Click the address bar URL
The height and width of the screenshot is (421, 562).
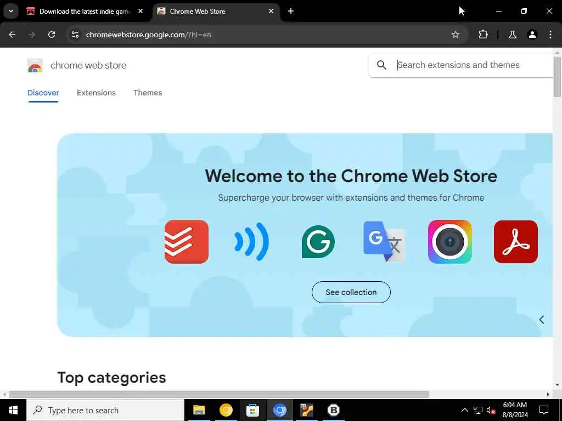(148, 35)
